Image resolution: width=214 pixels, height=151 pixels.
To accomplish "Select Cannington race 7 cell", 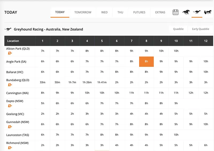I will point(131,93).
